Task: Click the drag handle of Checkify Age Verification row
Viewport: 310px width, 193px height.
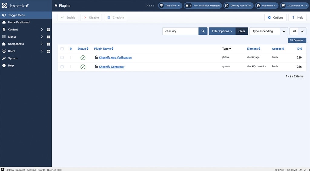Action: click(x=71, y=58)
